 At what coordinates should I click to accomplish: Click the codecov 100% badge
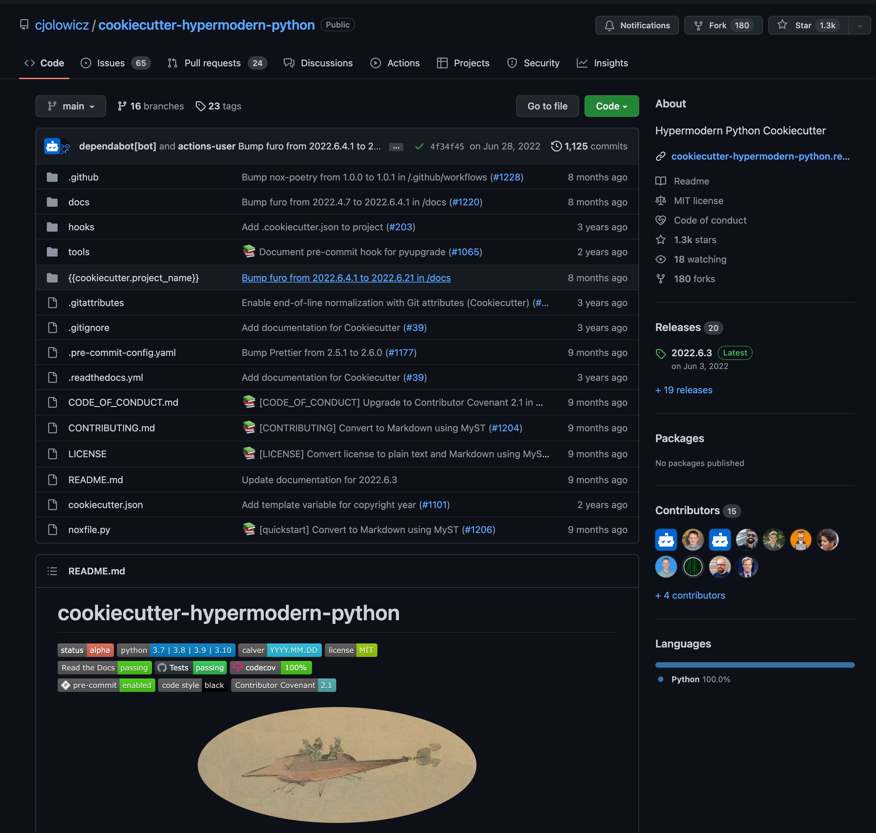(271, 668)
